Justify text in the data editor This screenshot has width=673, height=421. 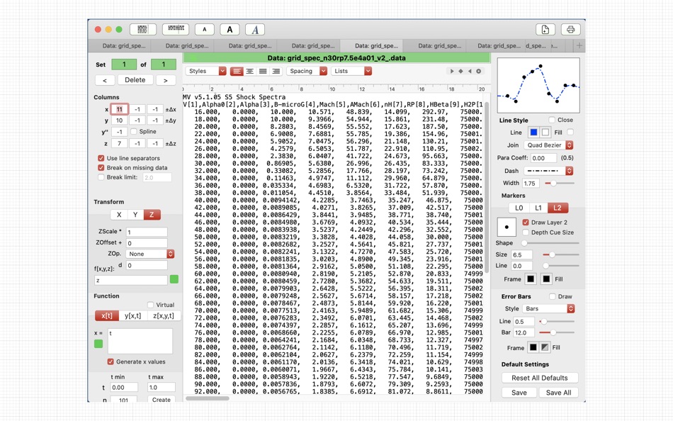263,72
